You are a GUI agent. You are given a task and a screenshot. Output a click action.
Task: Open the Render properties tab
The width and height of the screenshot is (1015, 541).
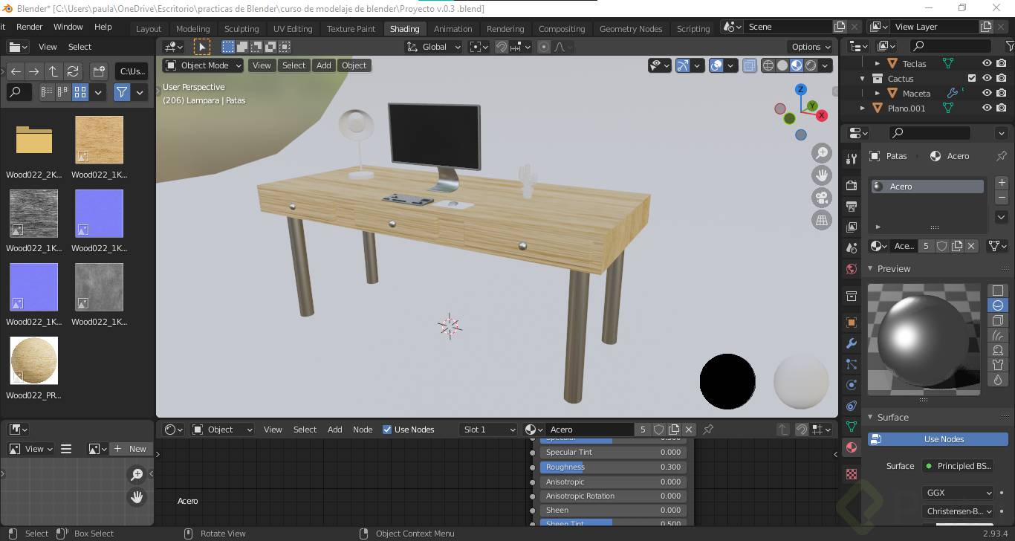[x=852, y=184]
